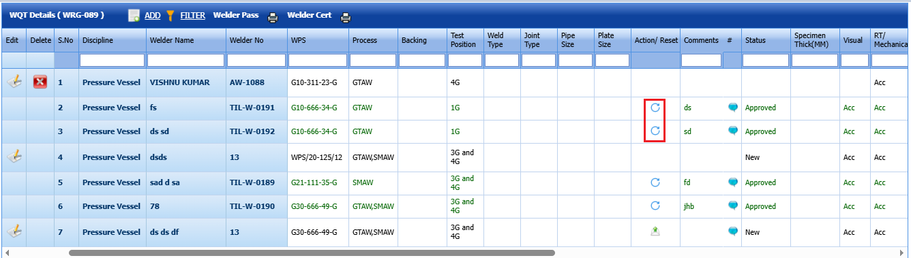Select WPS WPS/20-125/12 cell
This screenshot has width=911, height=258.
[317, 157]
